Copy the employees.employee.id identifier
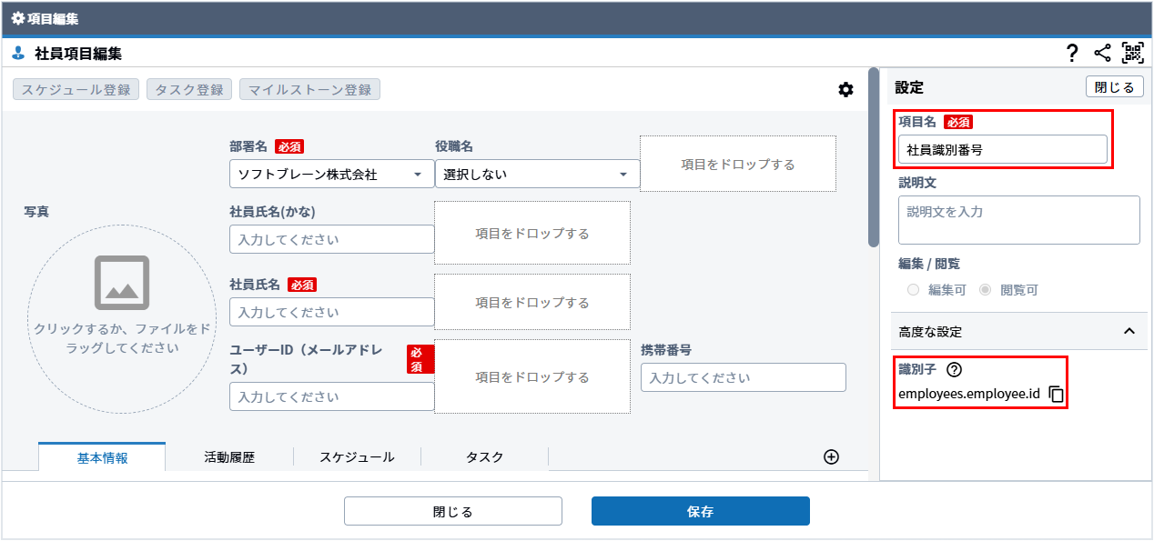 coord(1056,395)
